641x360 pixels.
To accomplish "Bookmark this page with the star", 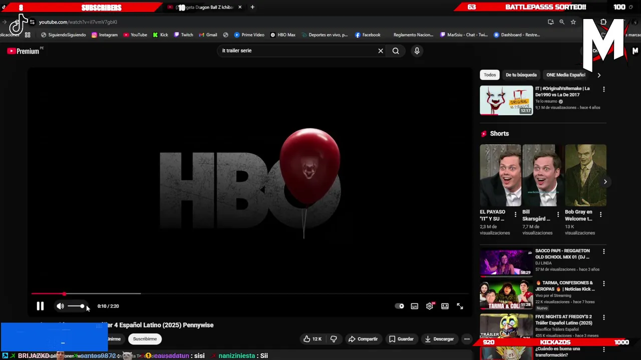I will click(x=573, y=22).
